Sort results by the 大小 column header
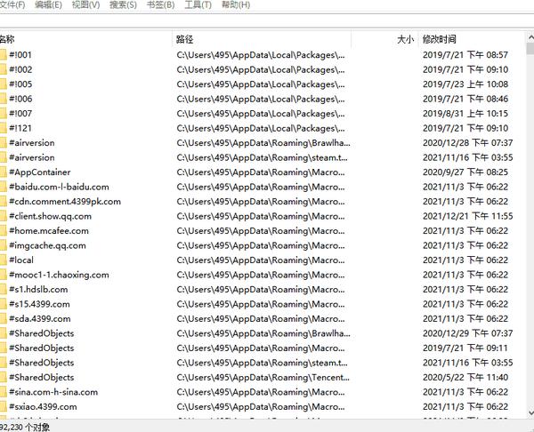 click(384, 39)
